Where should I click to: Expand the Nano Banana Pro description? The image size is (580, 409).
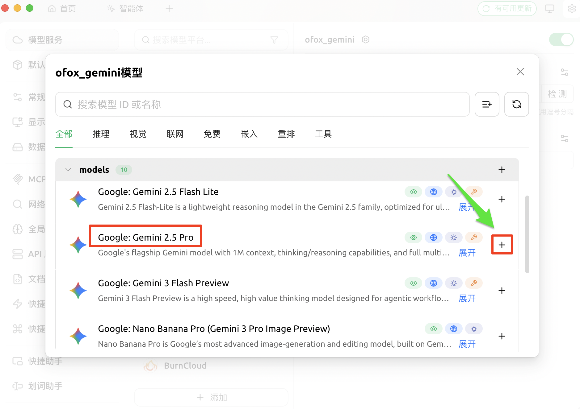coord(467,344)
